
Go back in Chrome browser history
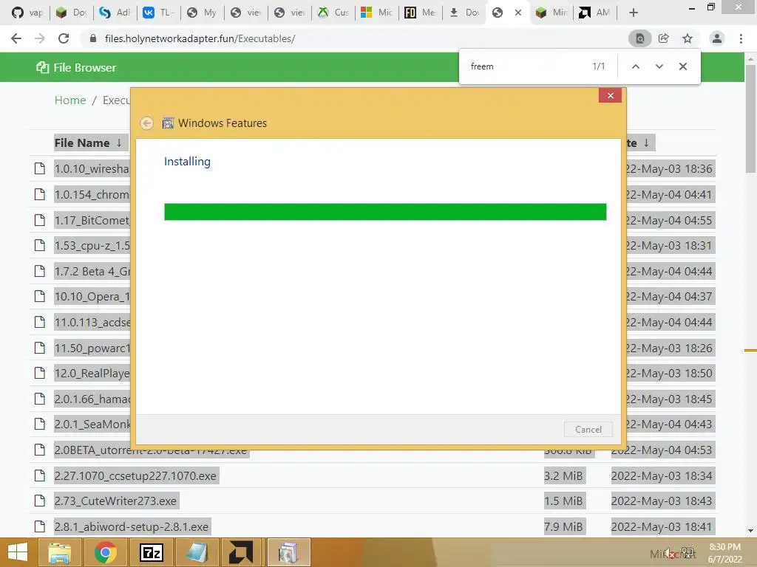(16, 38)
